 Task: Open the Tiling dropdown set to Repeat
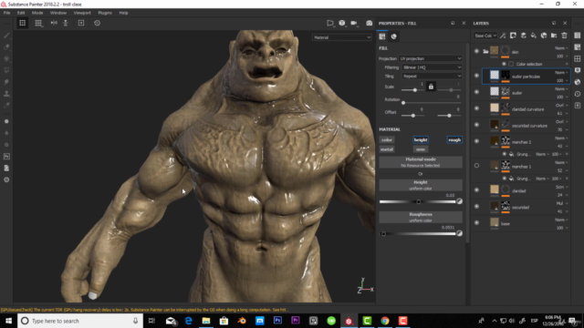432,76
